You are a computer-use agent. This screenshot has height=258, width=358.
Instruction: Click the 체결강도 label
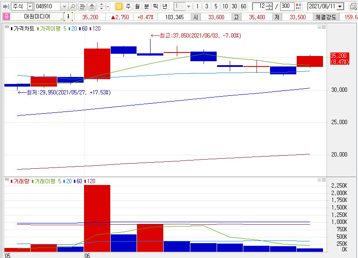[x=326, y=17]
